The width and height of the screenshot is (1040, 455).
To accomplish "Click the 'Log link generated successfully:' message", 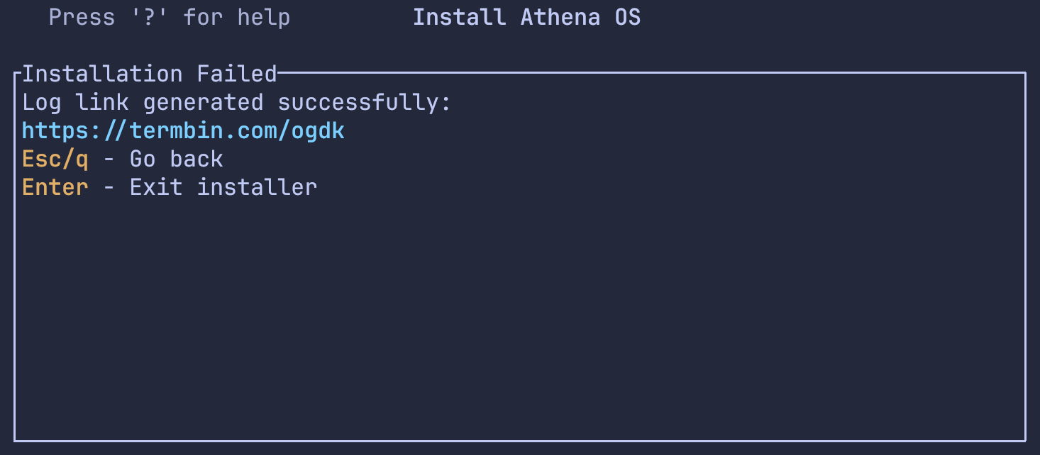I will (237, 103).
